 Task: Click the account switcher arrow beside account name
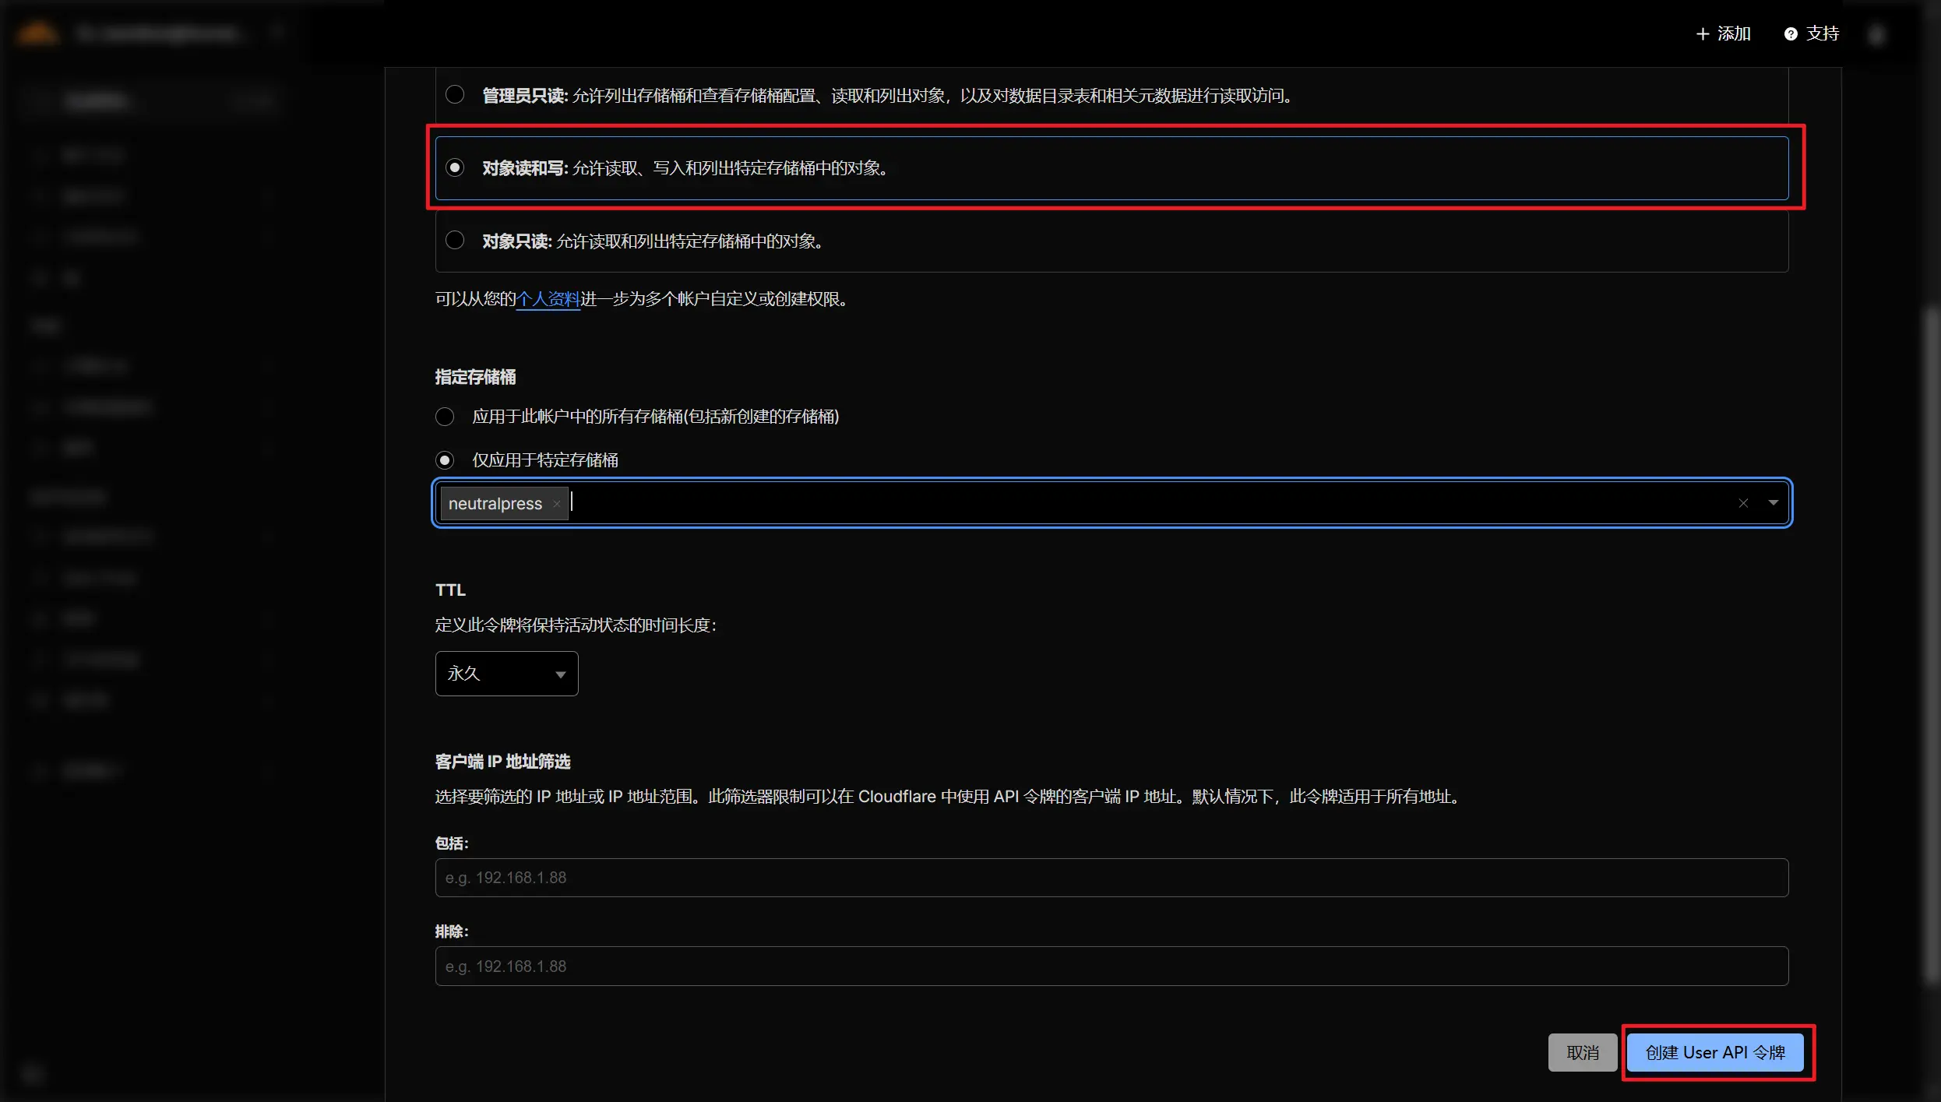(278, 32)
